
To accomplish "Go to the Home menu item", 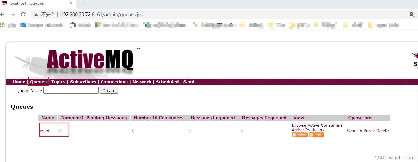I will coord(19,82).
